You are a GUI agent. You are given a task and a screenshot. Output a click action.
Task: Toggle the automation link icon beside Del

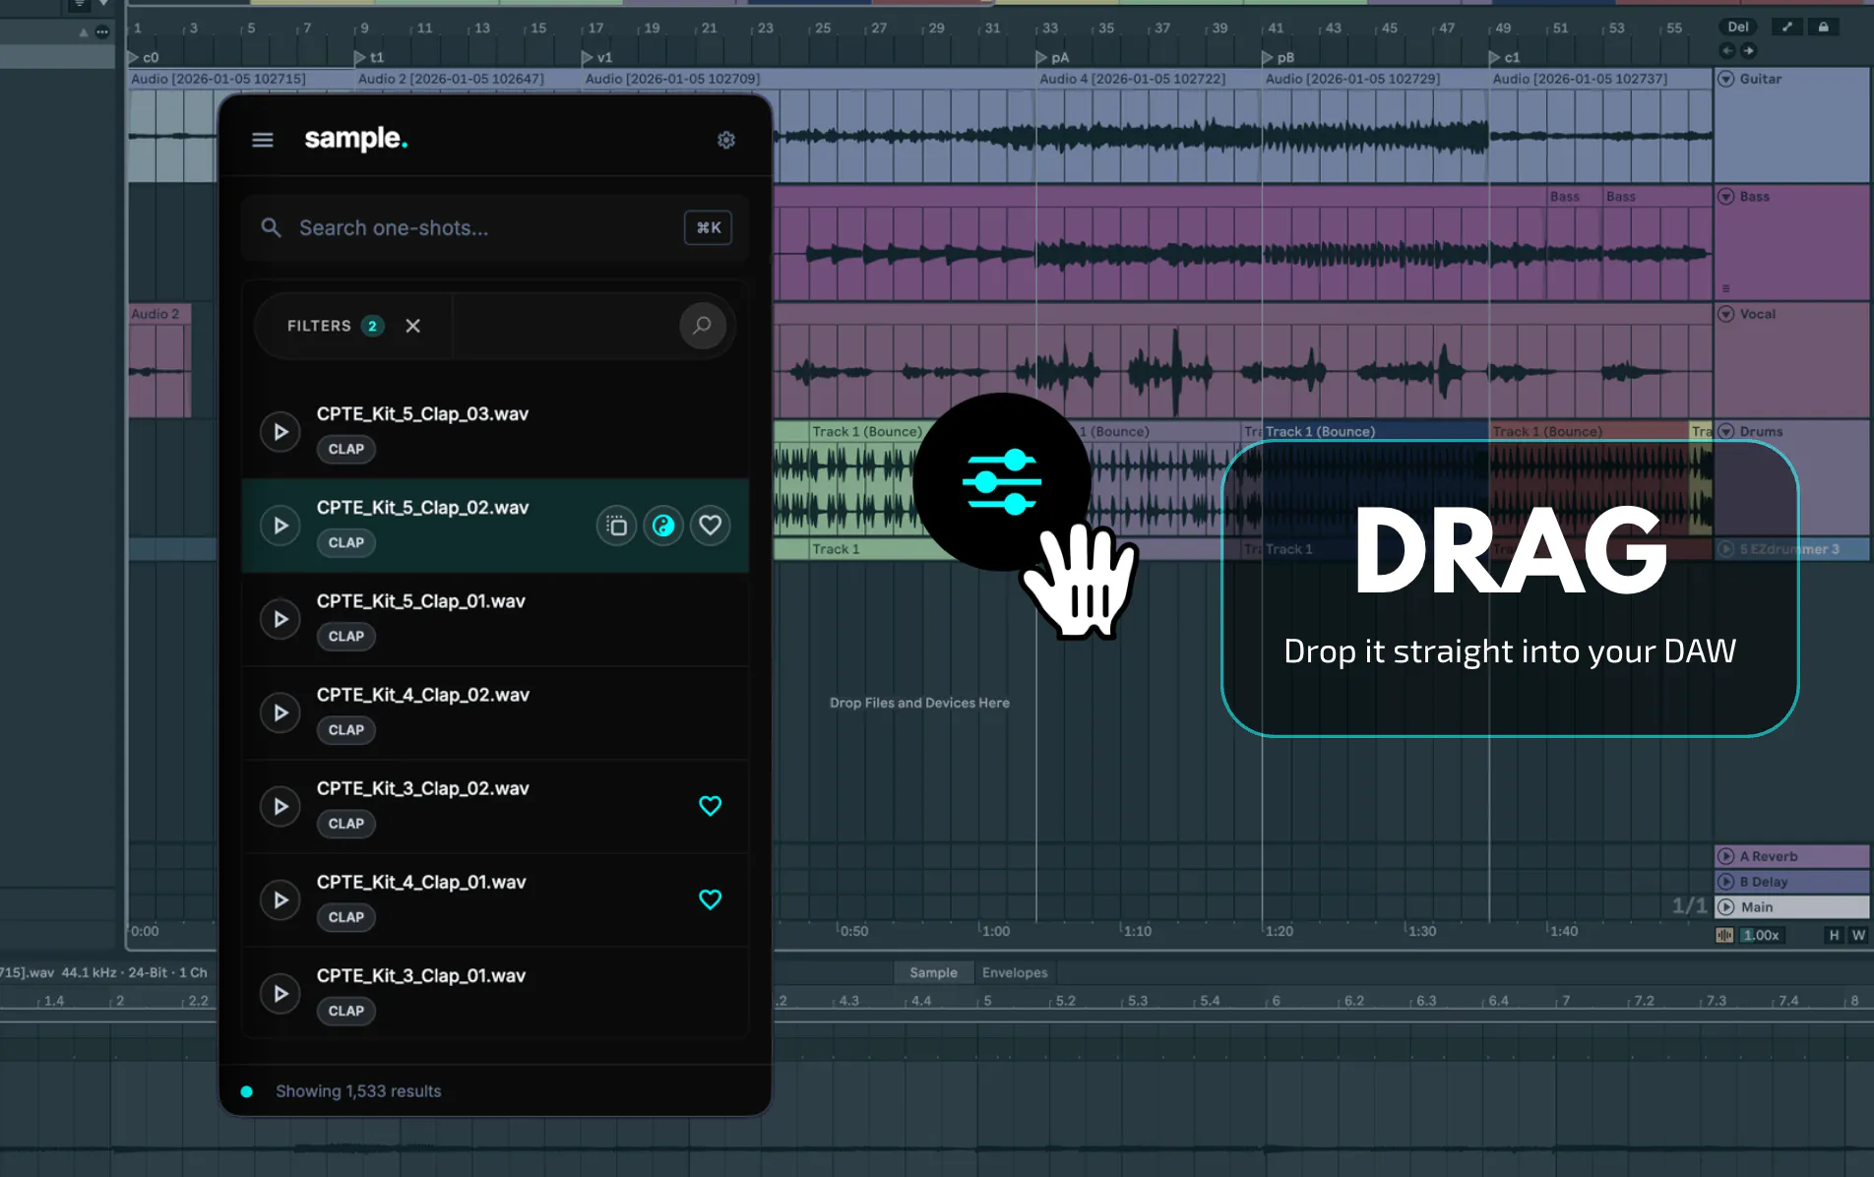pos(1787,28)
